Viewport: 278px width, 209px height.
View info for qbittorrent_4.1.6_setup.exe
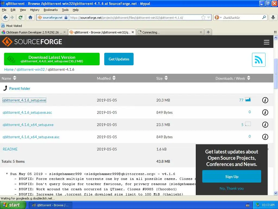[265, 100]
